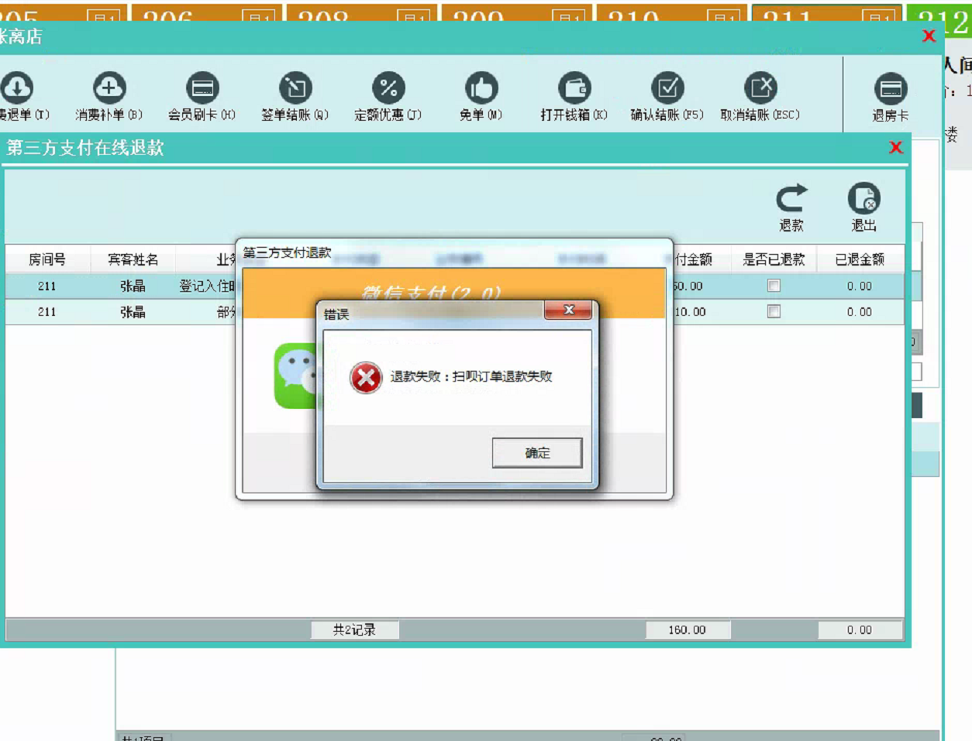Click the 退房卡 return room card icon
Image resolution: width=972 pixels, height=741 pixels.
pos(890,90)
